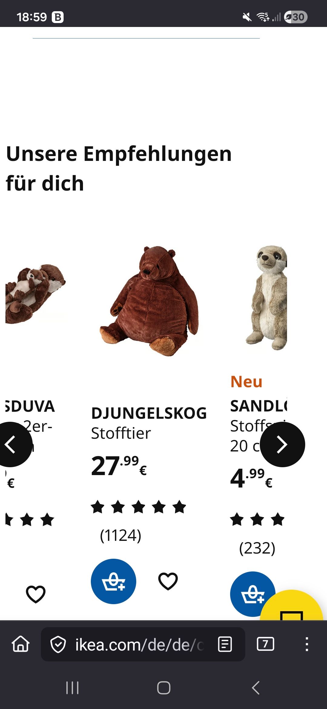The width and height of the screenshot is (327, 709).
Task: Open DJUNGELSKOG product title link
Action: click(x=149, y=413)
